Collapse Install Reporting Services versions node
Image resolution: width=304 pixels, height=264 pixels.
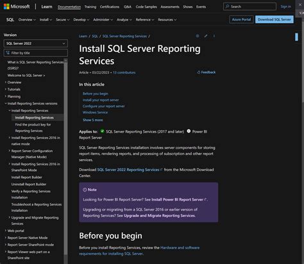coord(6,103)
